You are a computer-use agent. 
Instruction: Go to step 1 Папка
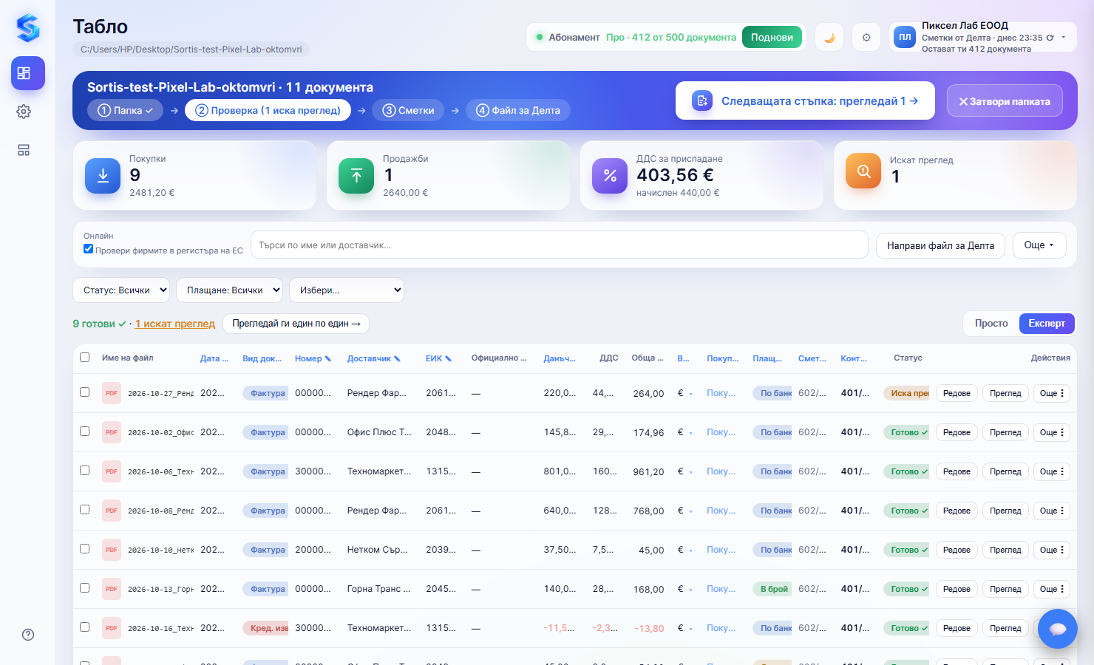(x=125, y=110)
